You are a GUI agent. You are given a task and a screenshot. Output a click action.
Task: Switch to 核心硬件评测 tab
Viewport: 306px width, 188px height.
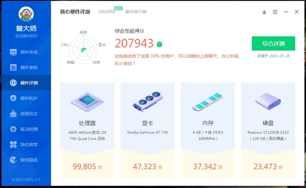tap(75, 12)
